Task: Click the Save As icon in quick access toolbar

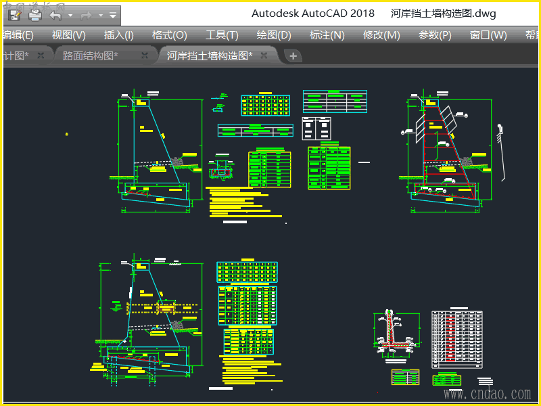Action: coord(16,14)
